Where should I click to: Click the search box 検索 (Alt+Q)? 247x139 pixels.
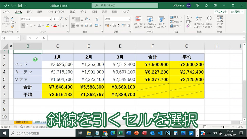point(125,5)
